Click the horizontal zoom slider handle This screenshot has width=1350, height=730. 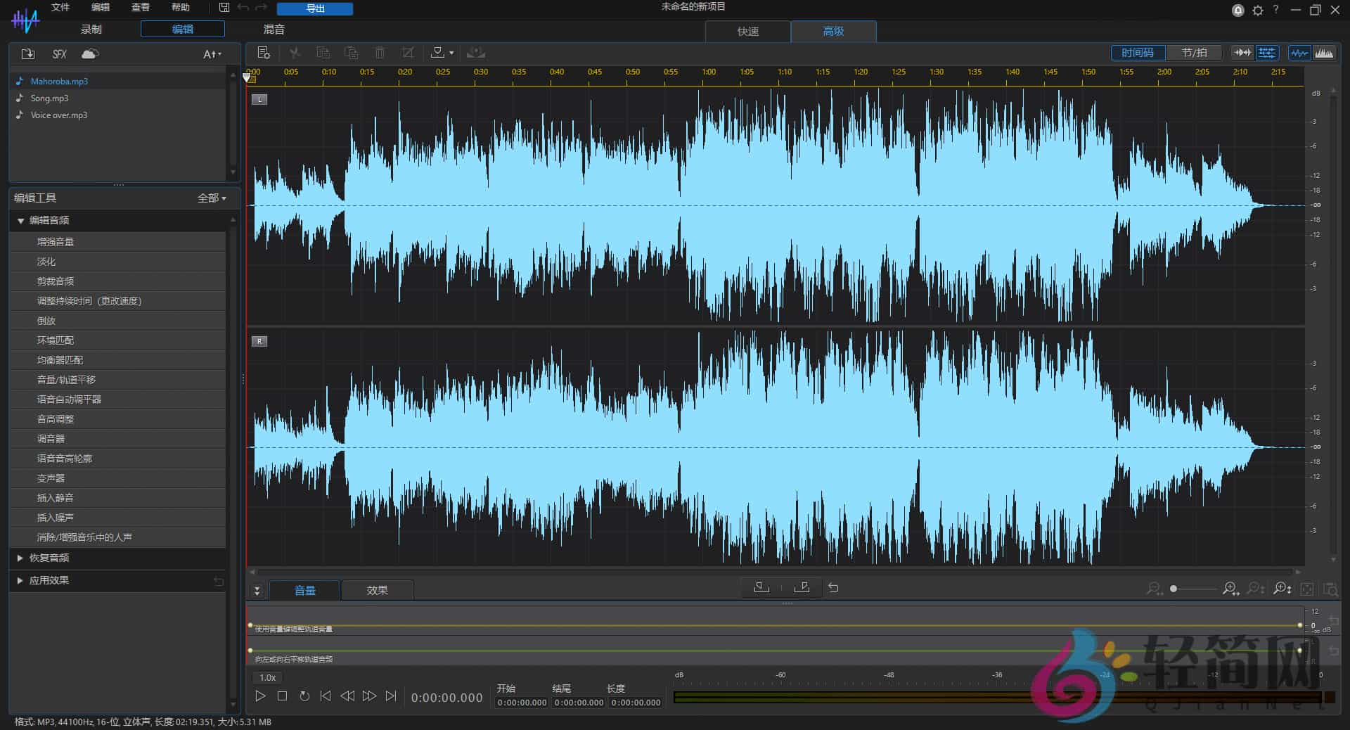click(x=1174, y=589)
